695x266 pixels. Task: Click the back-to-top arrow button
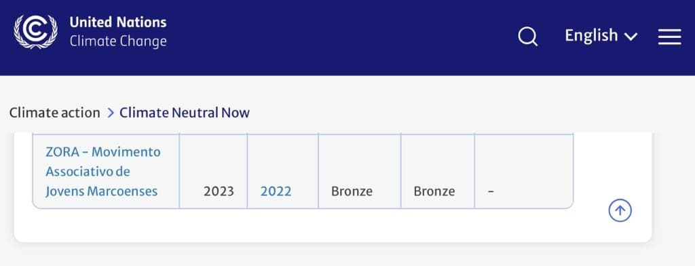pos(620,210)
